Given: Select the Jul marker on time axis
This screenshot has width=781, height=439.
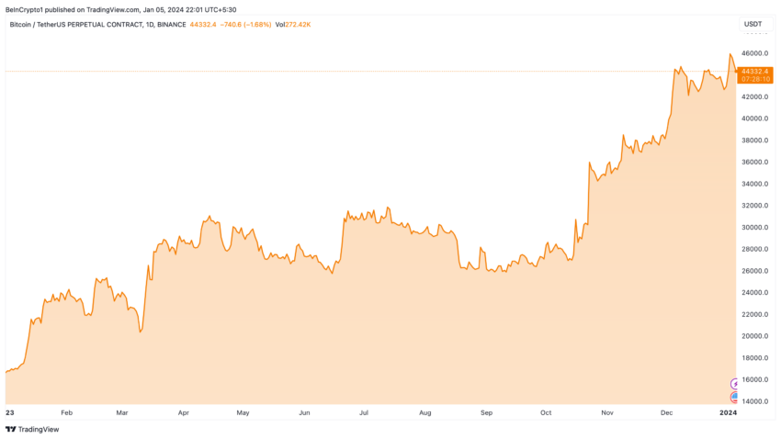Looking at the screenshot, I should [x=364, y=412].
